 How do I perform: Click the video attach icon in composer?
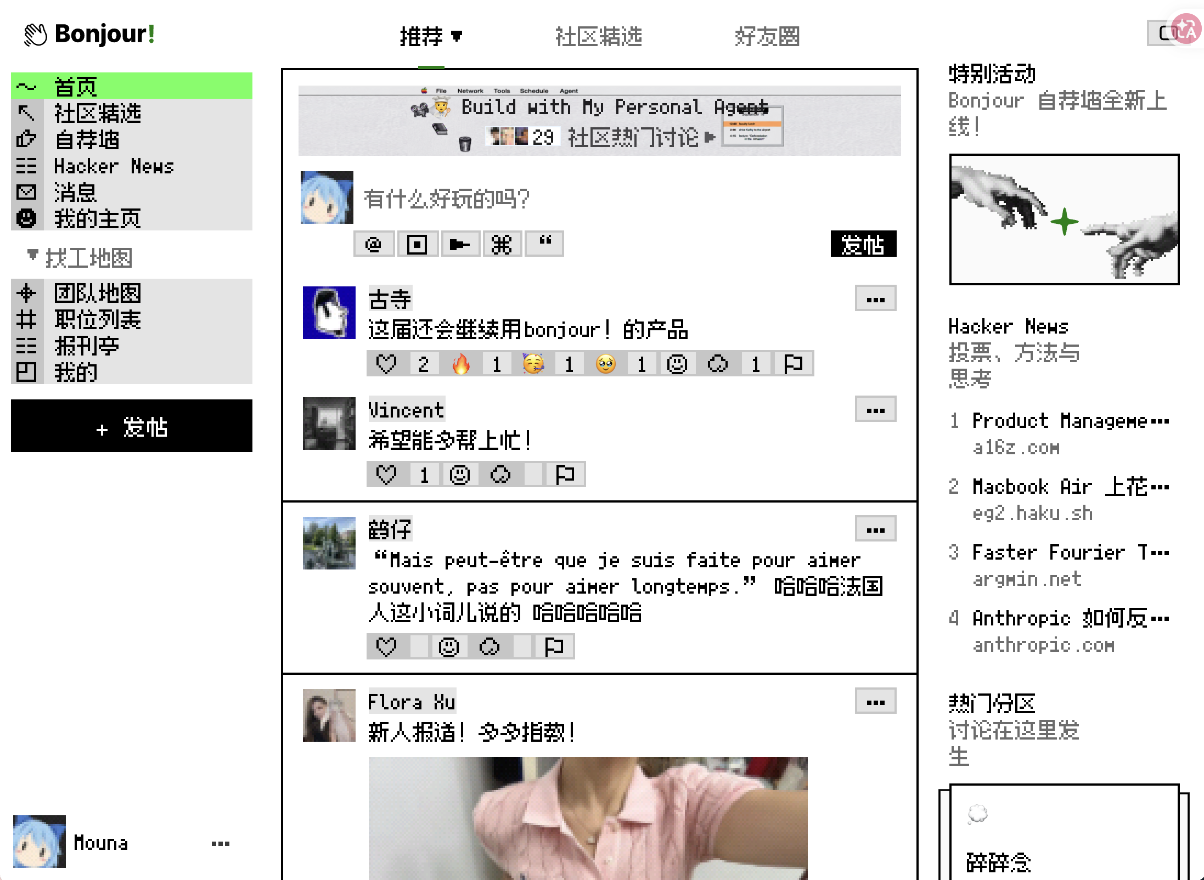(460, 244)
